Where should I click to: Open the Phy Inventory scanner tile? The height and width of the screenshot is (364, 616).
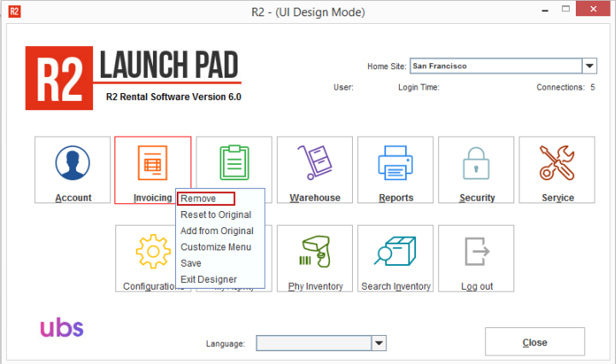point(314,258)
